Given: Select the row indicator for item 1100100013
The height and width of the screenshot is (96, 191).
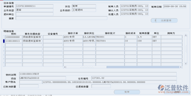Looking at the screenshot, I should pos(4,41).
